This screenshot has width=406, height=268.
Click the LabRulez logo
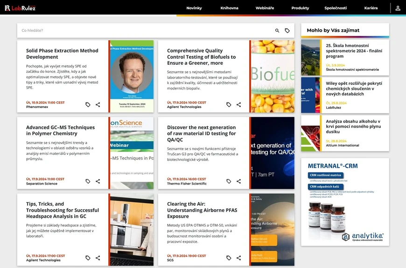point(20,8)
